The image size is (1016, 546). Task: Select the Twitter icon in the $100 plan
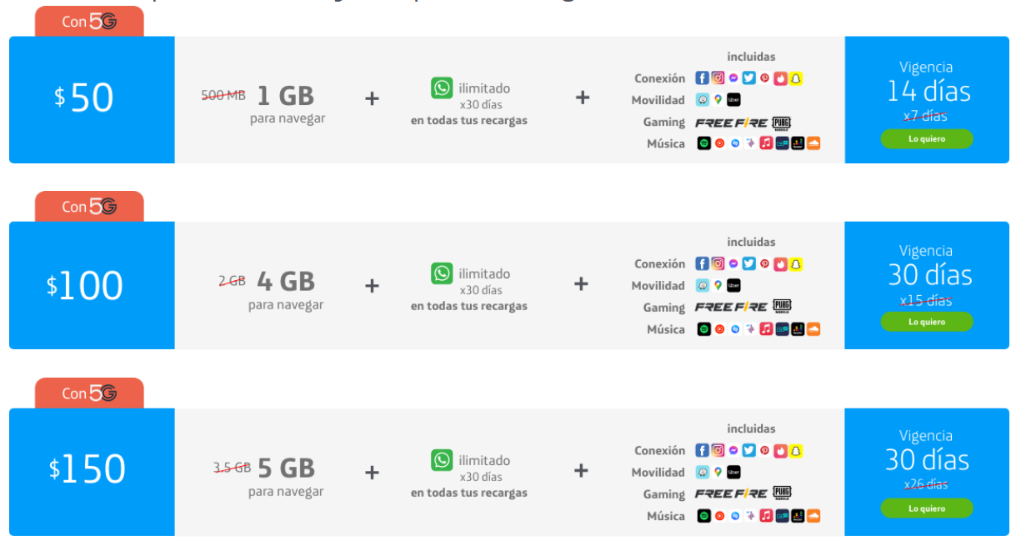pyautogui.click(x=748, y=263)
